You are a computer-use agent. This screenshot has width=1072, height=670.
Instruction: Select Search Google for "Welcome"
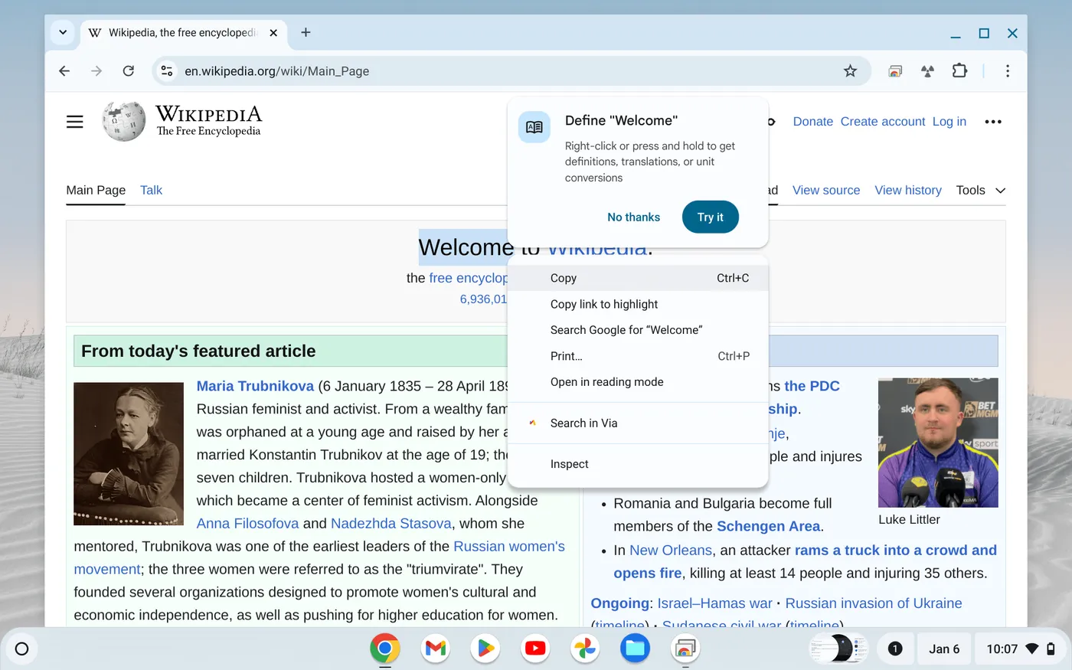pos(638,330)
